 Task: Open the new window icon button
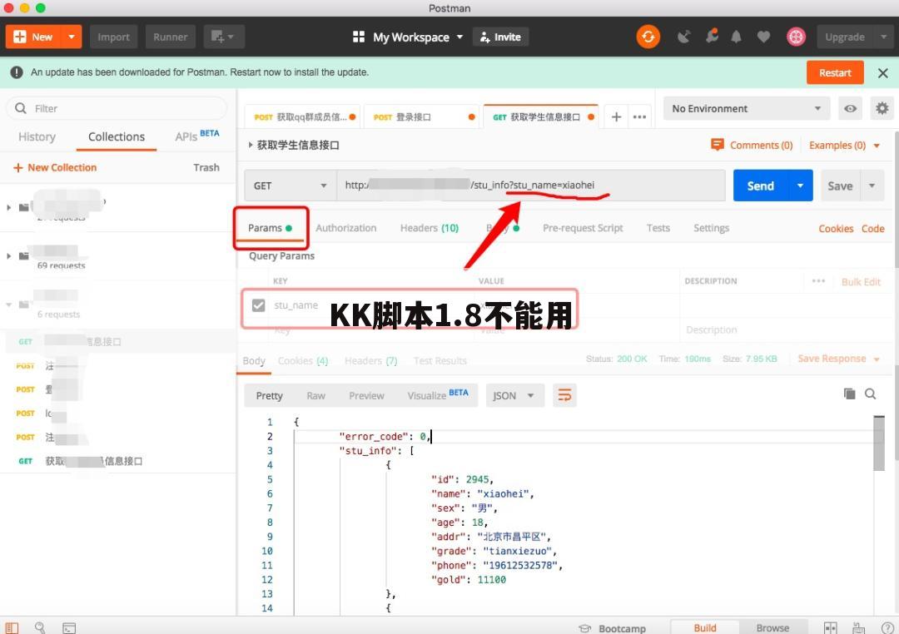click(x=224, y=37)
